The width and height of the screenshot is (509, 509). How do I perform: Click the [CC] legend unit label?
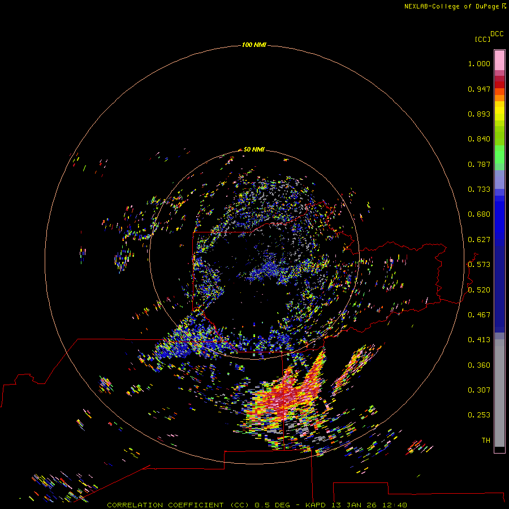click(482, 39)
